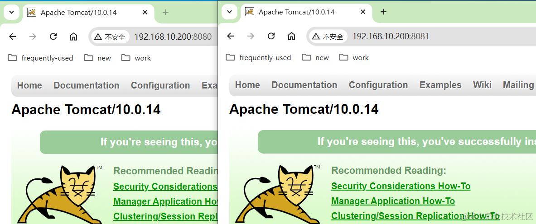Image resolution: width=536 pixels, height=224 pixels.
Task: Open Configuration in the left Tomcat page
Action: coord(160,85)
